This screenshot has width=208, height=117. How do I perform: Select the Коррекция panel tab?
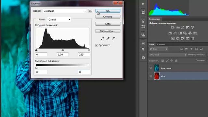tap(155, 19)
